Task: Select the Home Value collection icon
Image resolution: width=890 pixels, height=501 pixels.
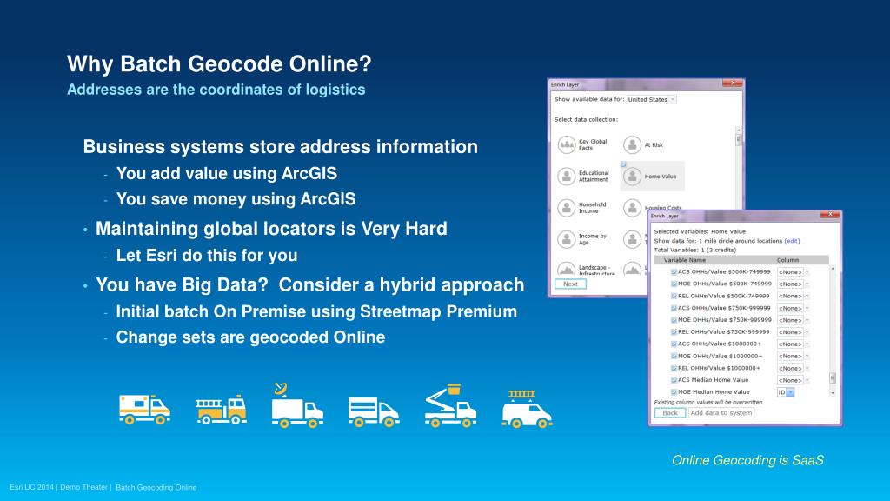Action: 632,177
